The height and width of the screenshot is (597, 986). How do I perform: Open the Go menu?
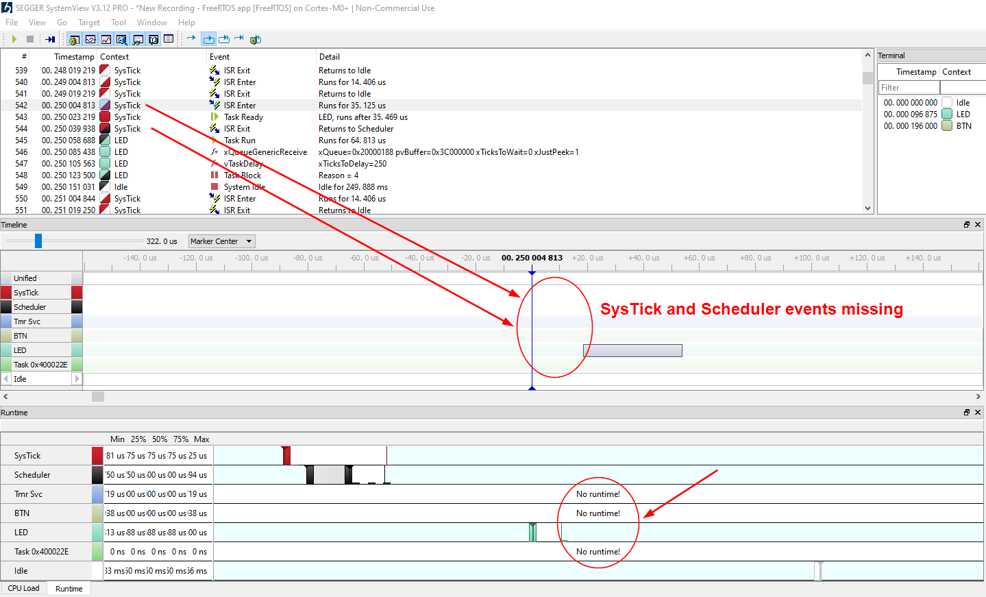coord(62,23)
